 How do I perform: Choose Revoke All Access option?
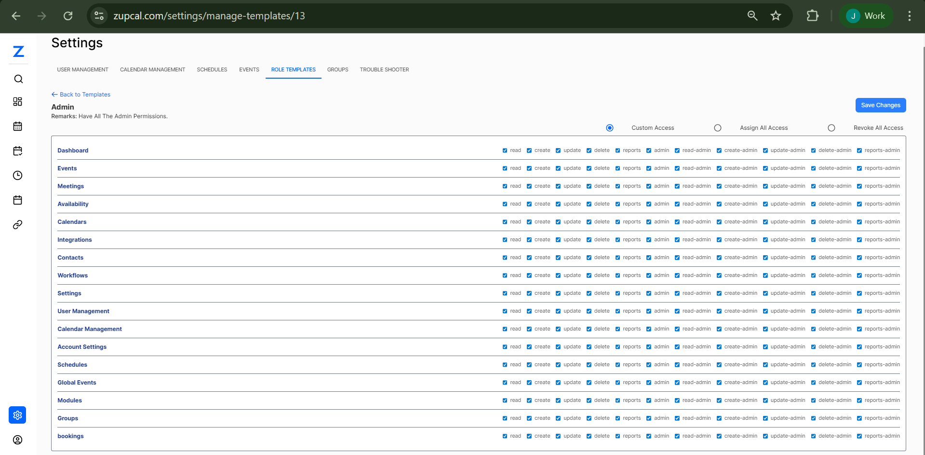coord(831,127)
